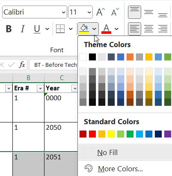Pick dark red standard color
Image resolution: width=172 pixels, height=176 pixels.
click(83, 134)
